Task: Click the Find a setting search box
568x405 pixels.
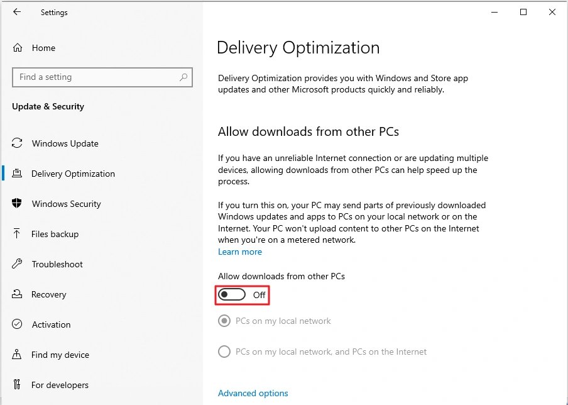Action: [102, 77]
